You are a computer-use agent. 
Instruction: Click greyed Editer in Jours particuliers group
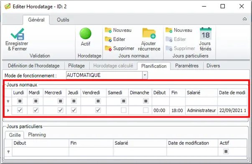pyautogui.click(x=176, y=39)
